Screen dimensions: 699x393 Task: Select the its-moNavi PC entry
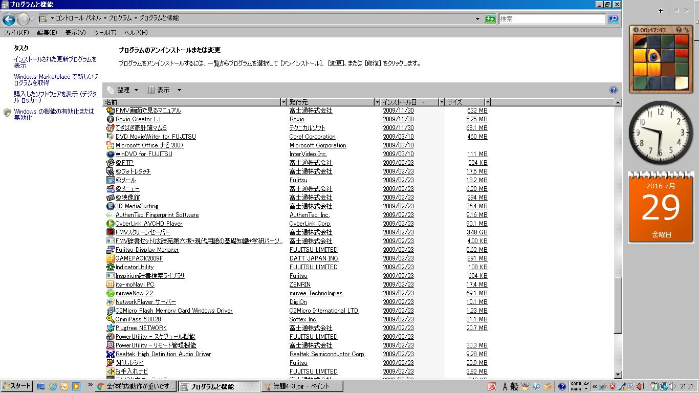coord(135,285)
